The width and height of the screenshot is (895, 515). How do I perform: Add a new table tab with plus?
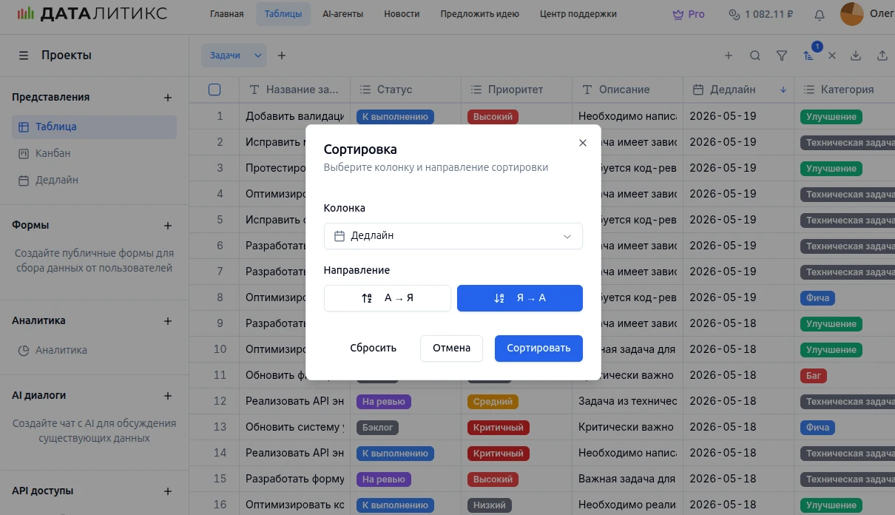(x=282, y=55)
